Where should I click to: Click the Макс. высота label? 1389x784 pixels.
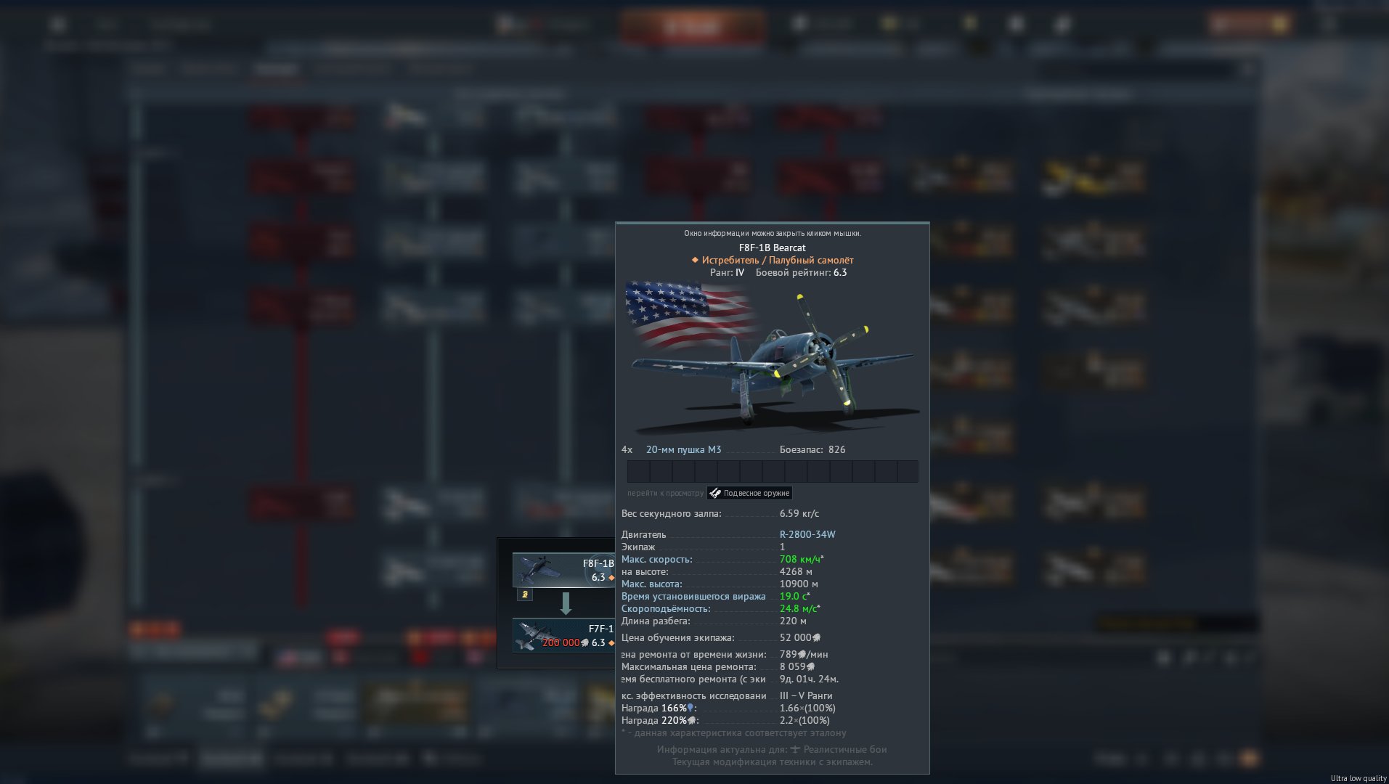coord(651,584)
